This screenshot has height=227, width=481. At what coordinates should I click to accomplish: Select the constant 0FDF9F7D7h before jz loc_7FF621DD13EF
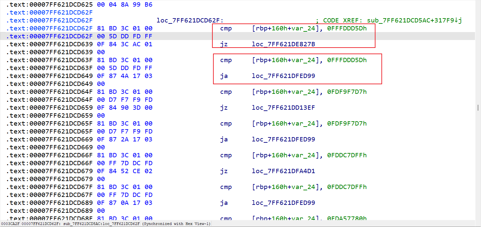tap(347, 92)
